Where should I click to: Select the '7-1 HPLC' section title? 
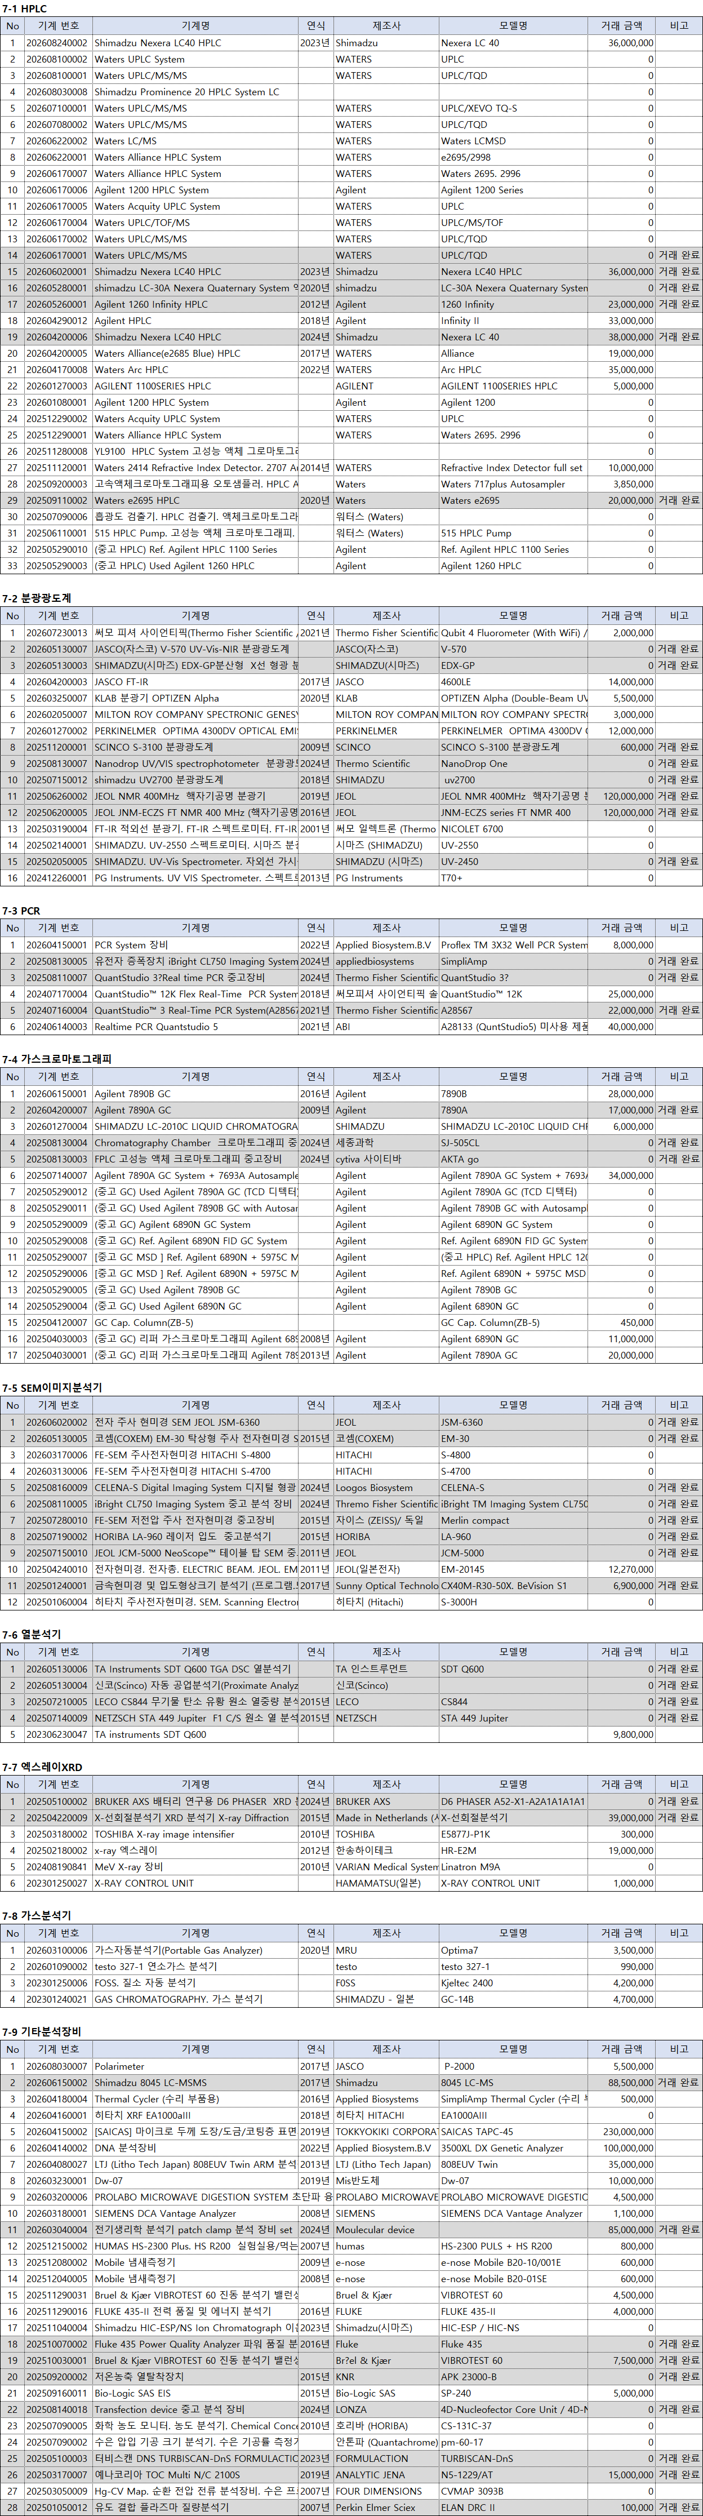[24, 9]
